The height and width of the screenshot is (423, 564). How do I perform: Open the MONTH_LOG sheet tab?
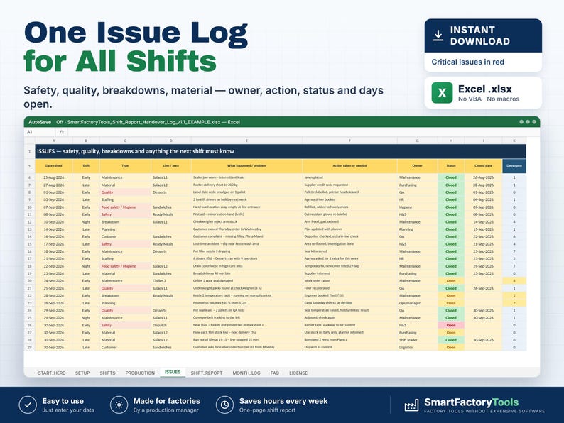click(x=246, y=373)
